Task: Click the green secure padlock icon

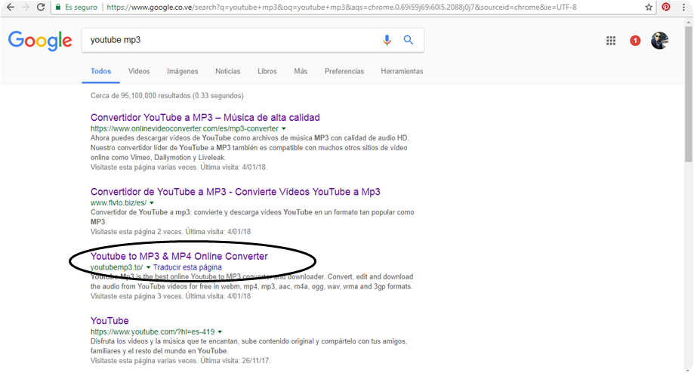Action: (58, 7)
